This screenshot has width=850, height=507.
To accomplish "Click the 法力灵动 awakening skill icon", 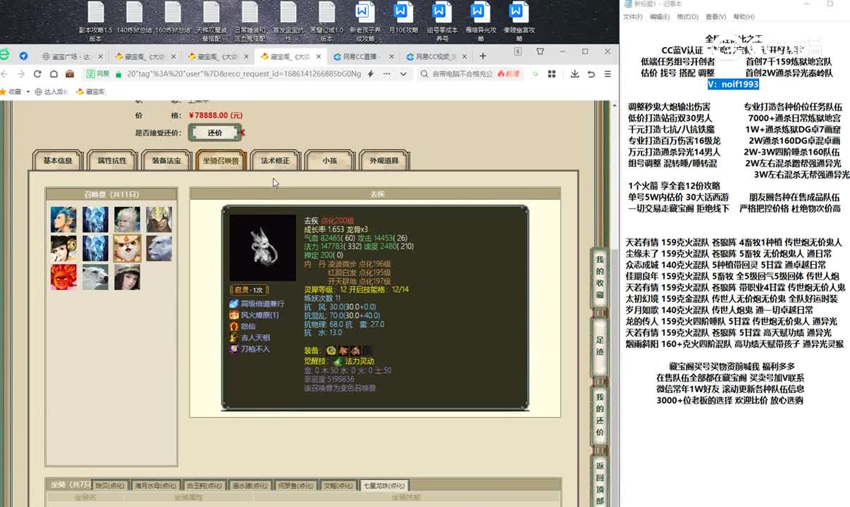I will coord(338,361).
